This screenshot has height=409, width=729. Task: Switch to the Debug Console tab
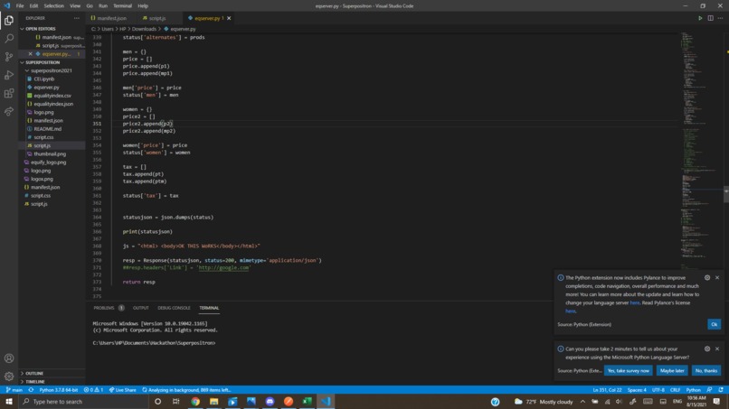pyautogui.click(x=174, y=308)
